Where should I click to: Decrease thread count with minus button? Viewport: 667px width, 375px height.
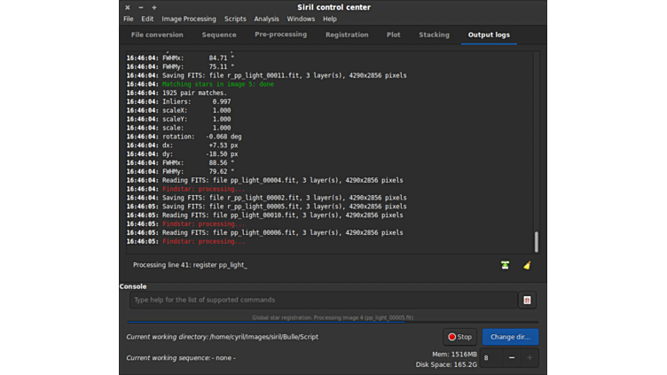[x=512, y=358]
